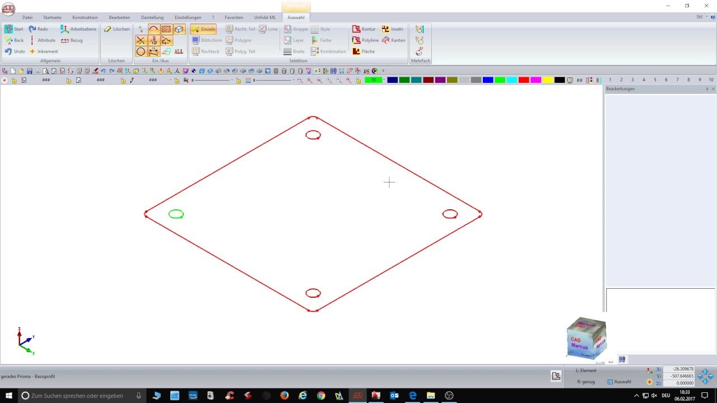Select the Inseln selection tool
This screenshot has width=717, height=403.
(x=392, y=29)
